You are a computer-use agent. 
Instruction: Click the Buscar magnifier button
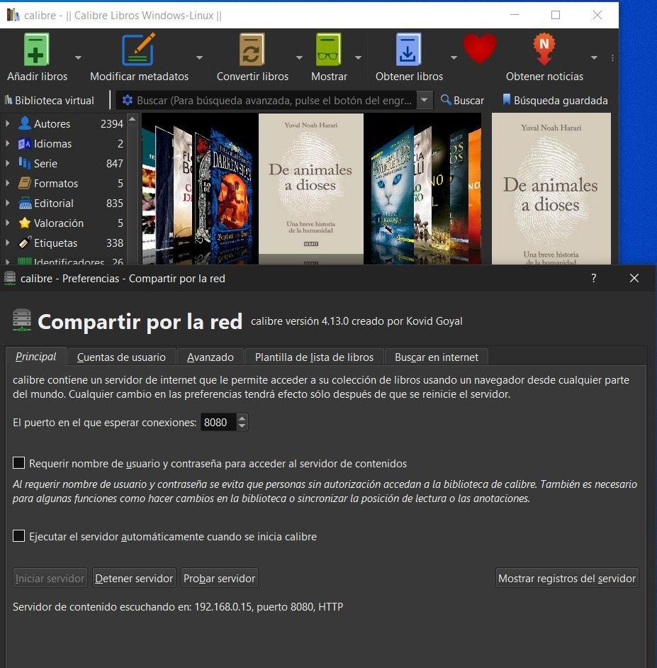click(462, 101)
